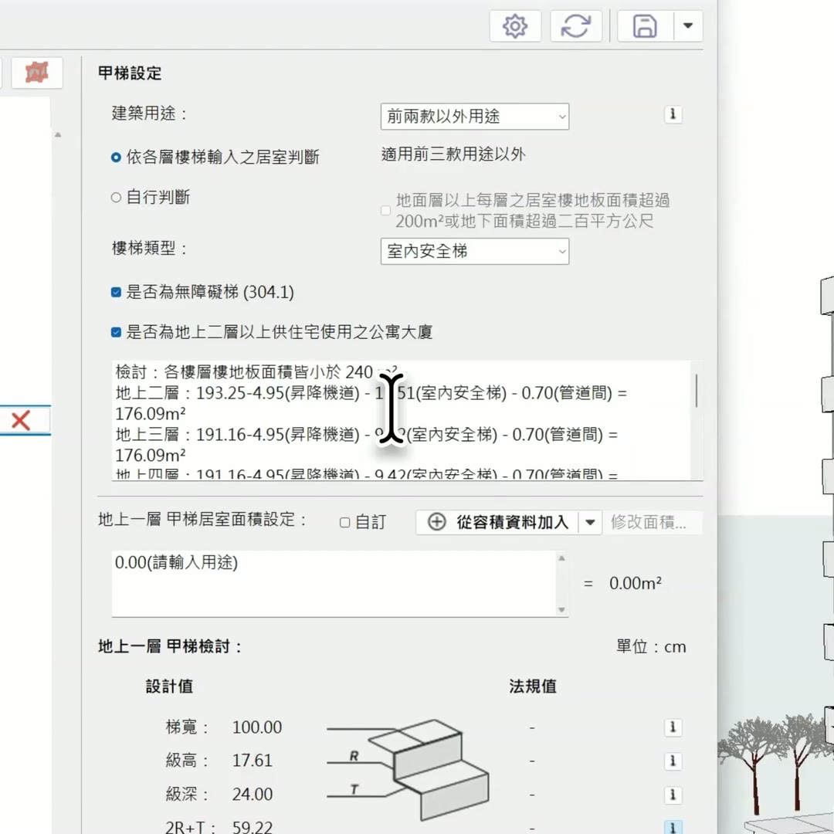Click info icon next to 建築用途
Image resolution: width=834 pixels, height=834 pixels.
coord(673,114)
